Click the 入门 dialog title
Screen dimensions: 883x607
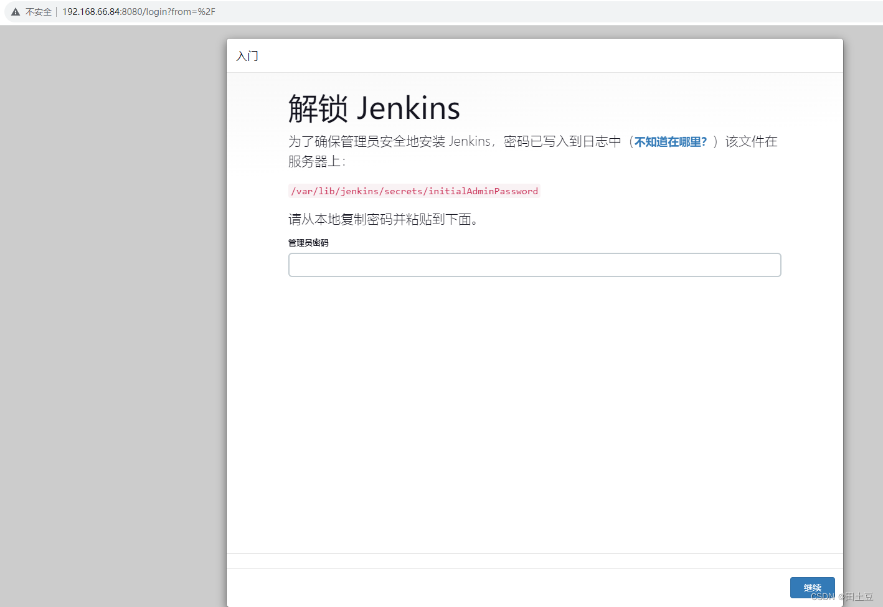(x=247, y=56)
